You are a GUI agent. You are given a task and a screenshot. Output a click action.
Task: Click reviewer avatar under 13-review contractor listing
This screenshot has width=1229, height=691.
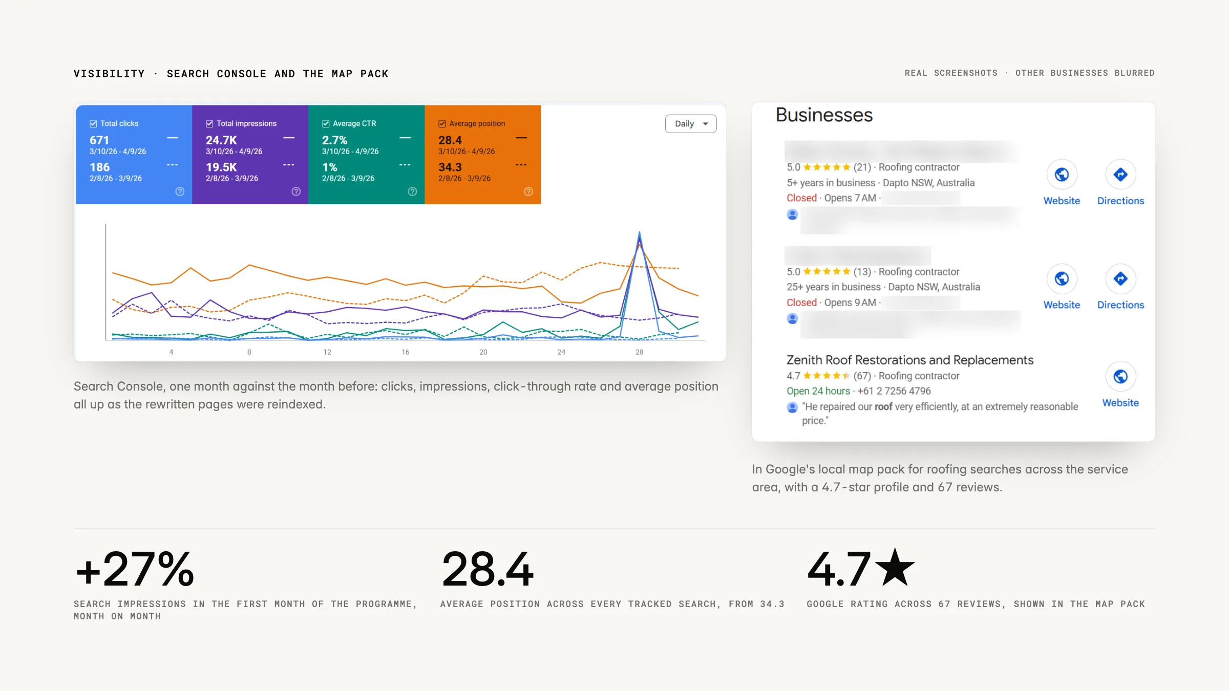pos(792,319)
